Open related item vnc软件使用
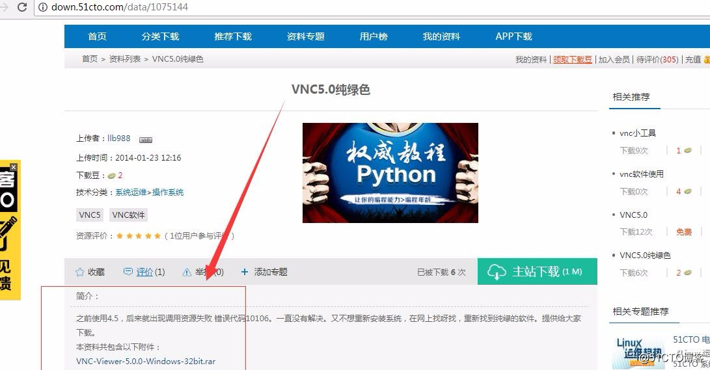The width and height of the screenshot is (710, 370). pyautogui.click(x=642, y=174)
